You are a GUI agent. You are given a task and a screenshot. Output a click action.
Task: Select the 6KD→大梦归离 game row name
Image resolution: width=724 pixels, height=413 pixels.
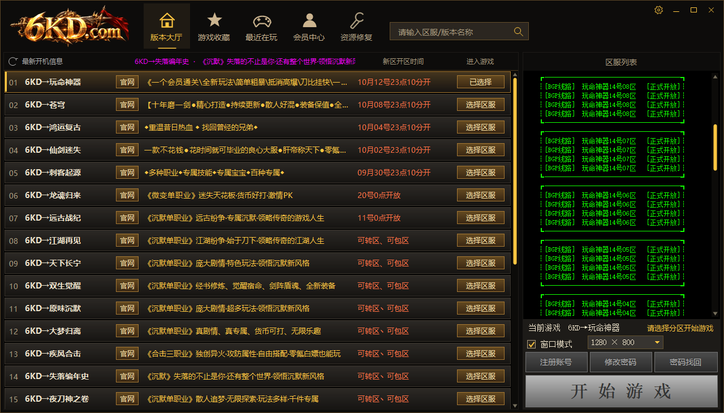coord(53,331)
